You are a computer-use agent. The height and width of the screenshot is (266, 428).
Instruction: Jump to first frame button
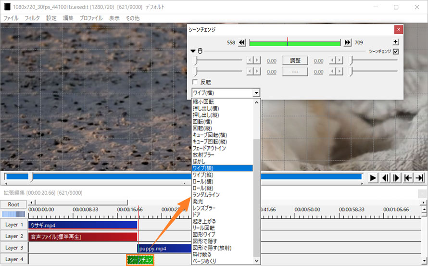408,178
